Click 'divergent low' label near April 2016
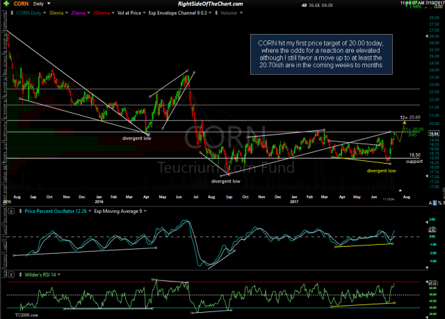445x319 pixels. pos(137,139)
